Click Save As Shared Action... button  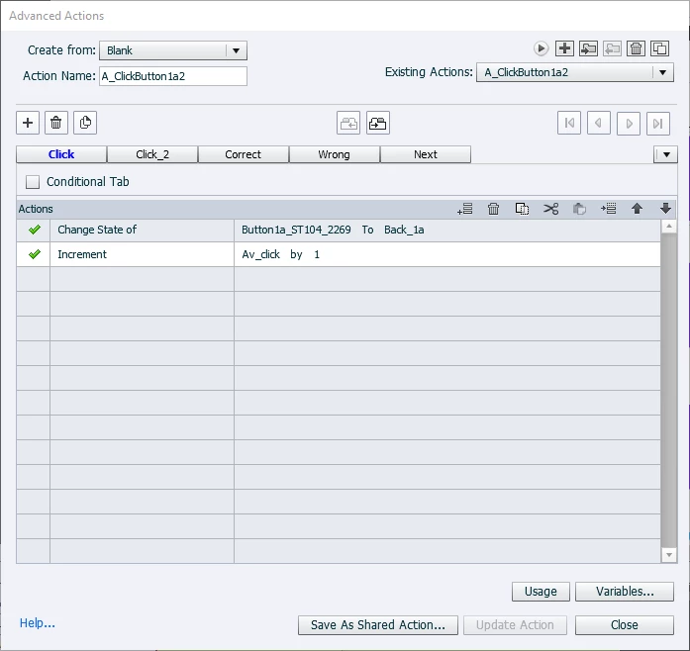[377, 625]
